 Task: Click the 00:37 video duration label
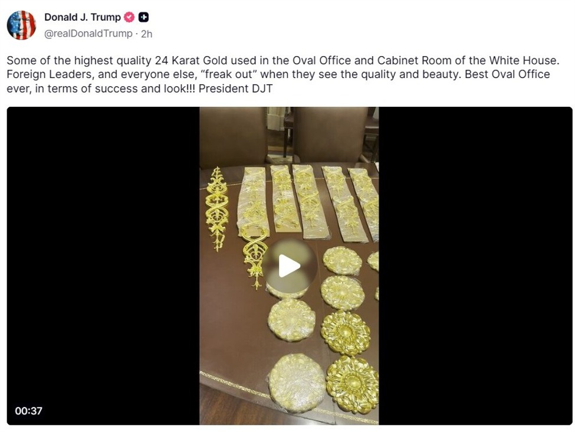[x=29, y=411]
